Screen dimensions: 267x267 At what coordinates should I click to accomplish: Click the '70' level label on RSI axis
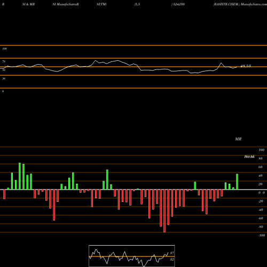pos(4,61)
